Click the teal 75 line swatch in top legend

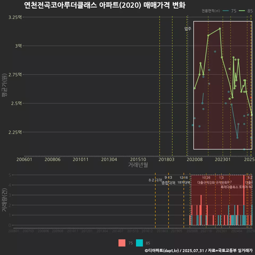click(x=226, y=11)
